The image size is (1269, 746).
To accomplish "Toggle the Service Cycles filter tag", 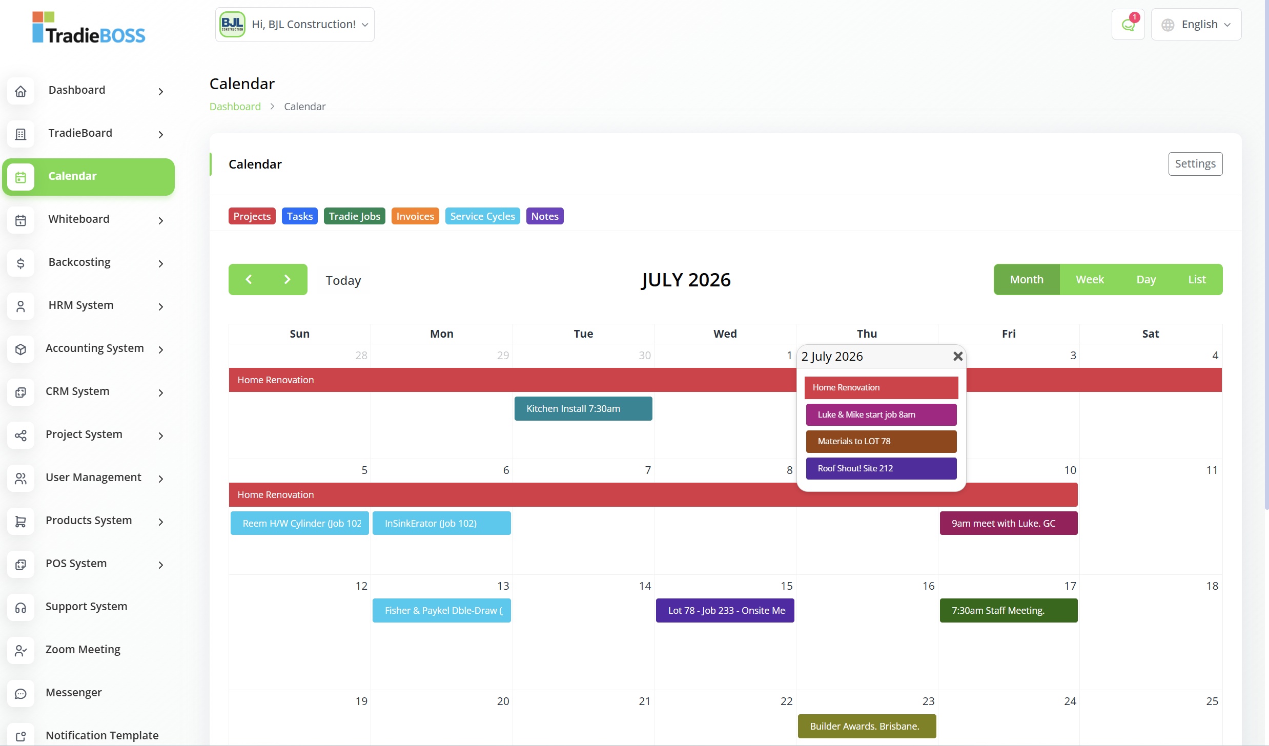I will [x=482, y=216].
